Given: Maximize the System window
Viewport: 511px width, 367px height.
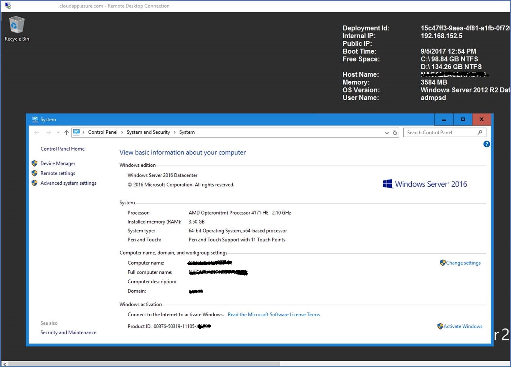Looking at the screenshot, I should coord(463,120).
